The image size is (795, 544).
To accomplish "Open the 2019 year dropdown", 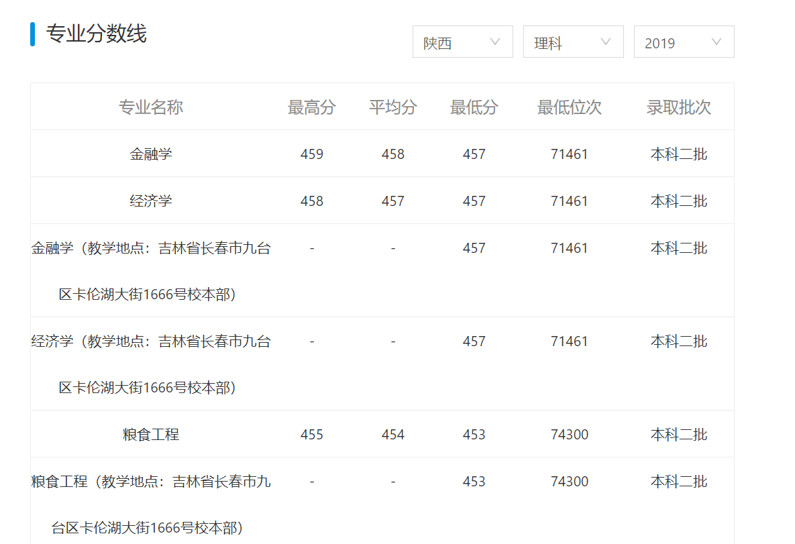I will coord(684,42).
